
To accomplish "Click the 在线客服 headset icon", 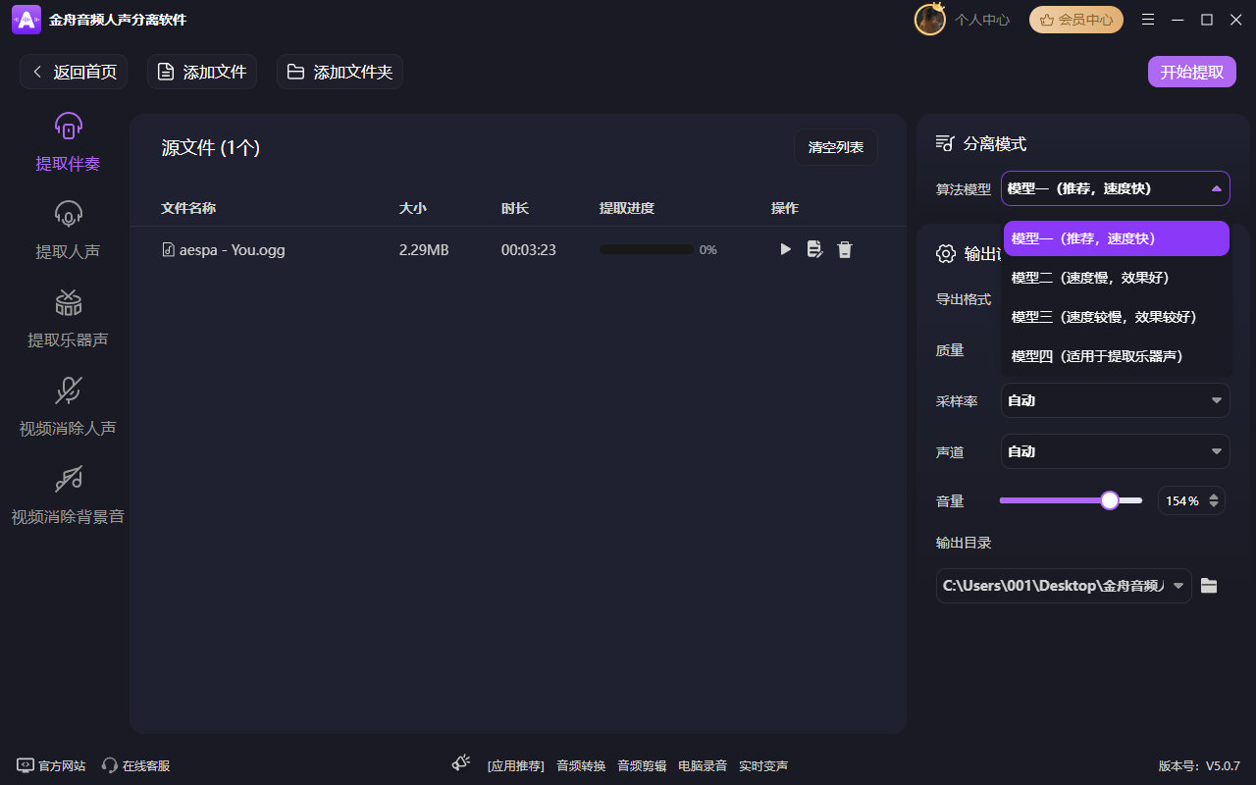I will tap(108, 765).
